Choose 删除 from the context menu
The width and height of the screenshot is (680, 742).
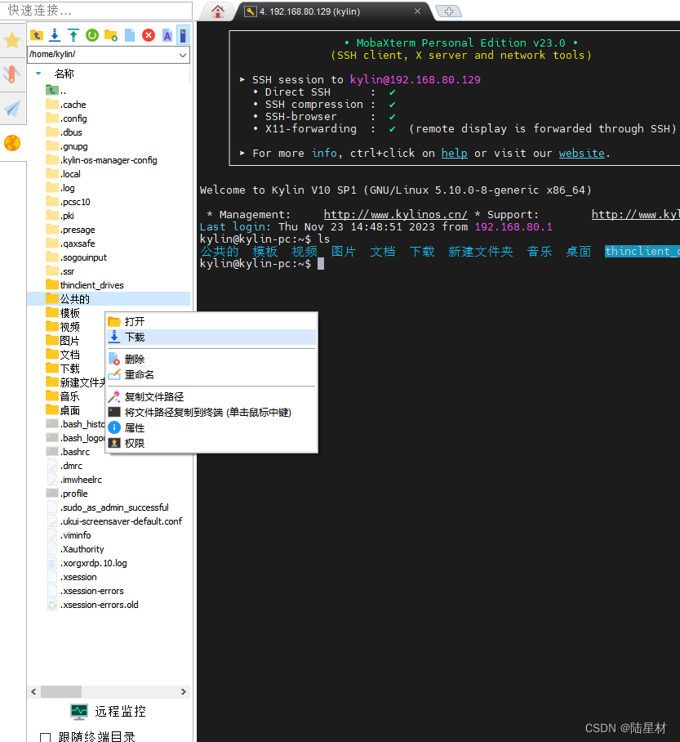[x=211, y=360]
